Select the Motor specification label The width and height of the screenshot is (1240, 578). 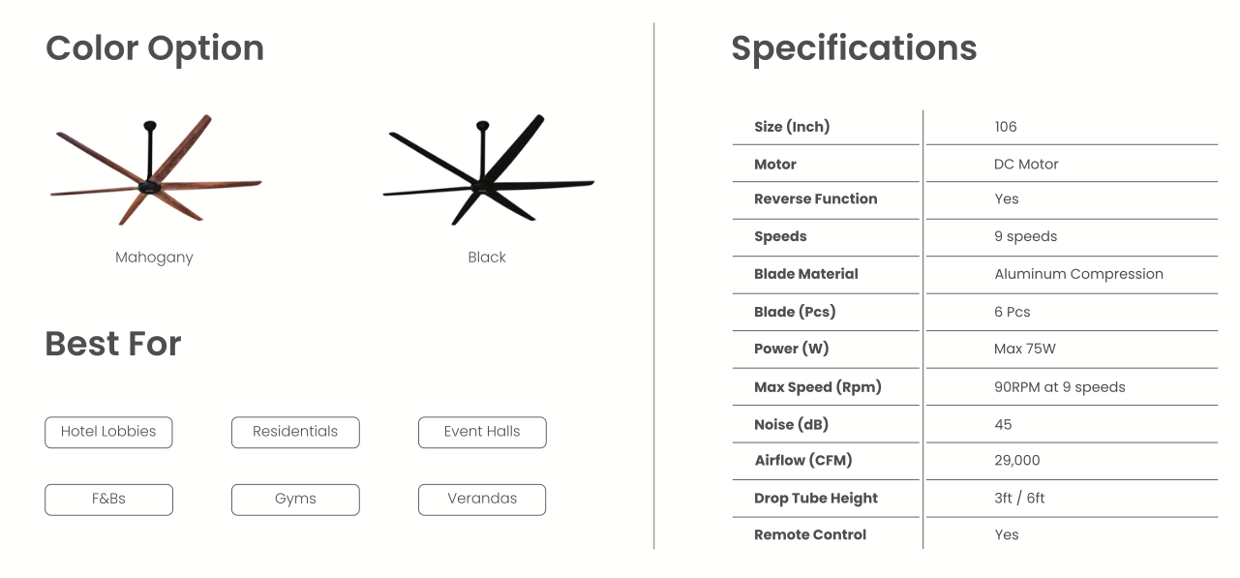pos(775,165)
